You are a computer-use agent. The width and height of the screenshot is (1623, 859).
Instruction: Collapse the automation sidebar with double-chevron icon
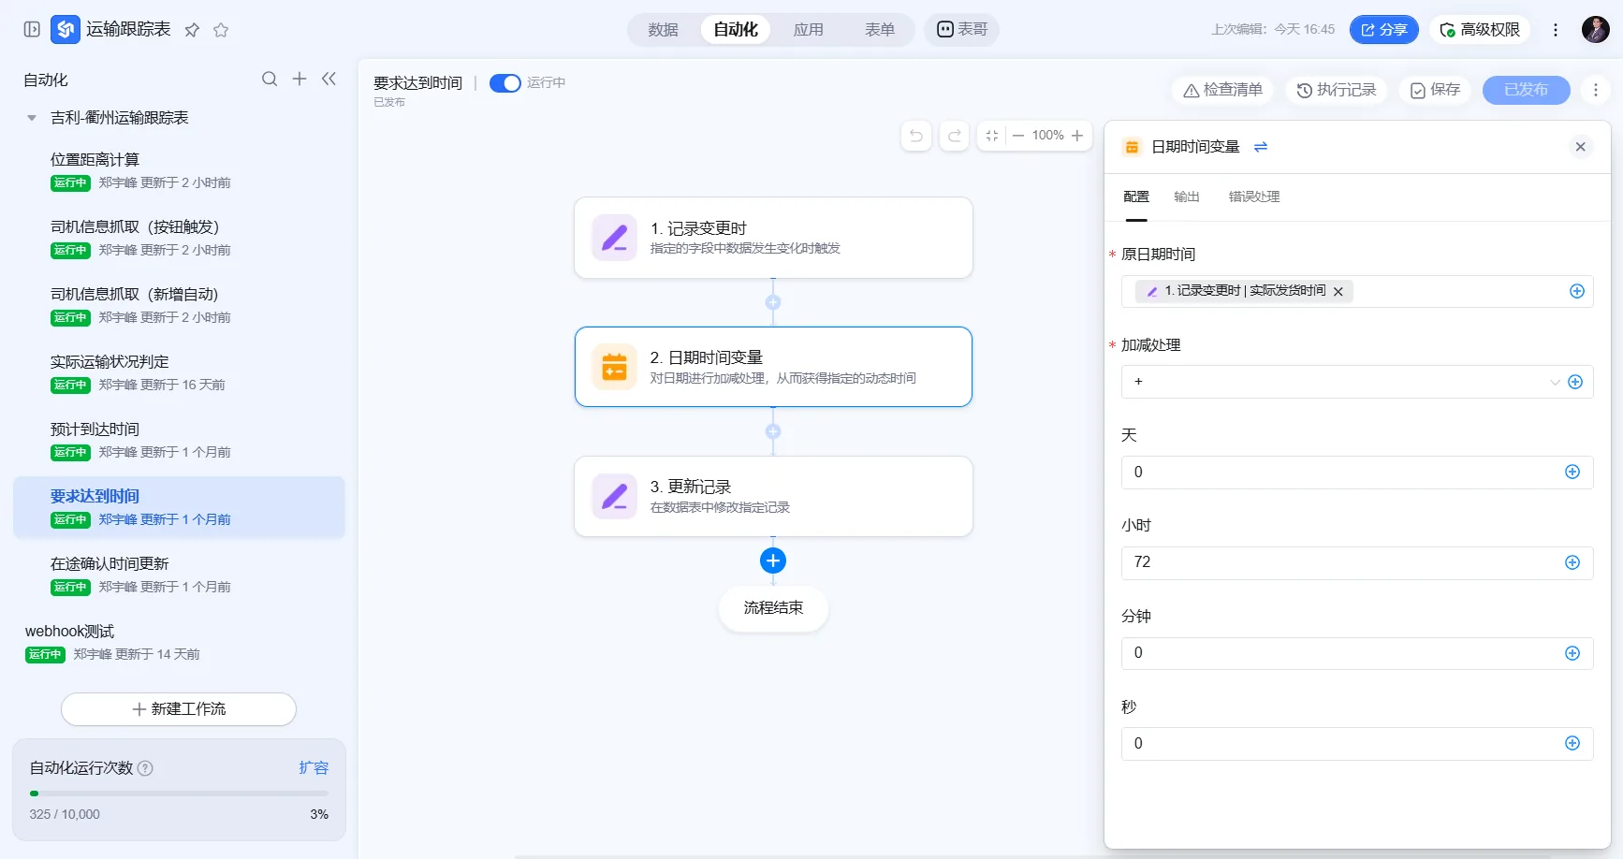coord(329,79)
